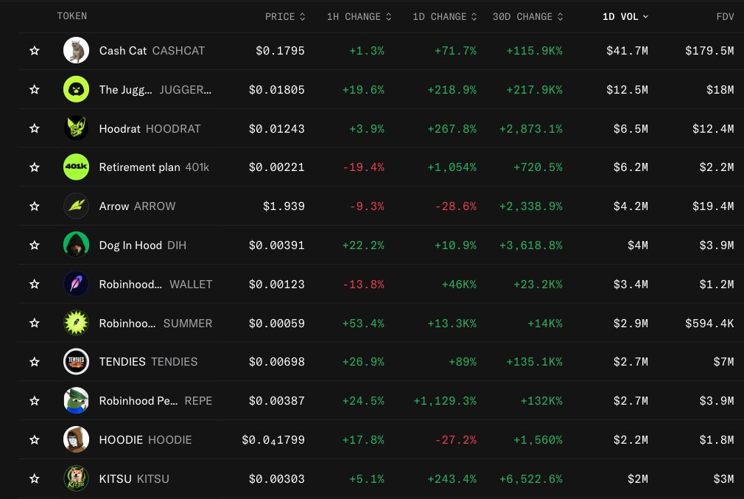Toggle the REPE favorite star

(x=34, y=401)
